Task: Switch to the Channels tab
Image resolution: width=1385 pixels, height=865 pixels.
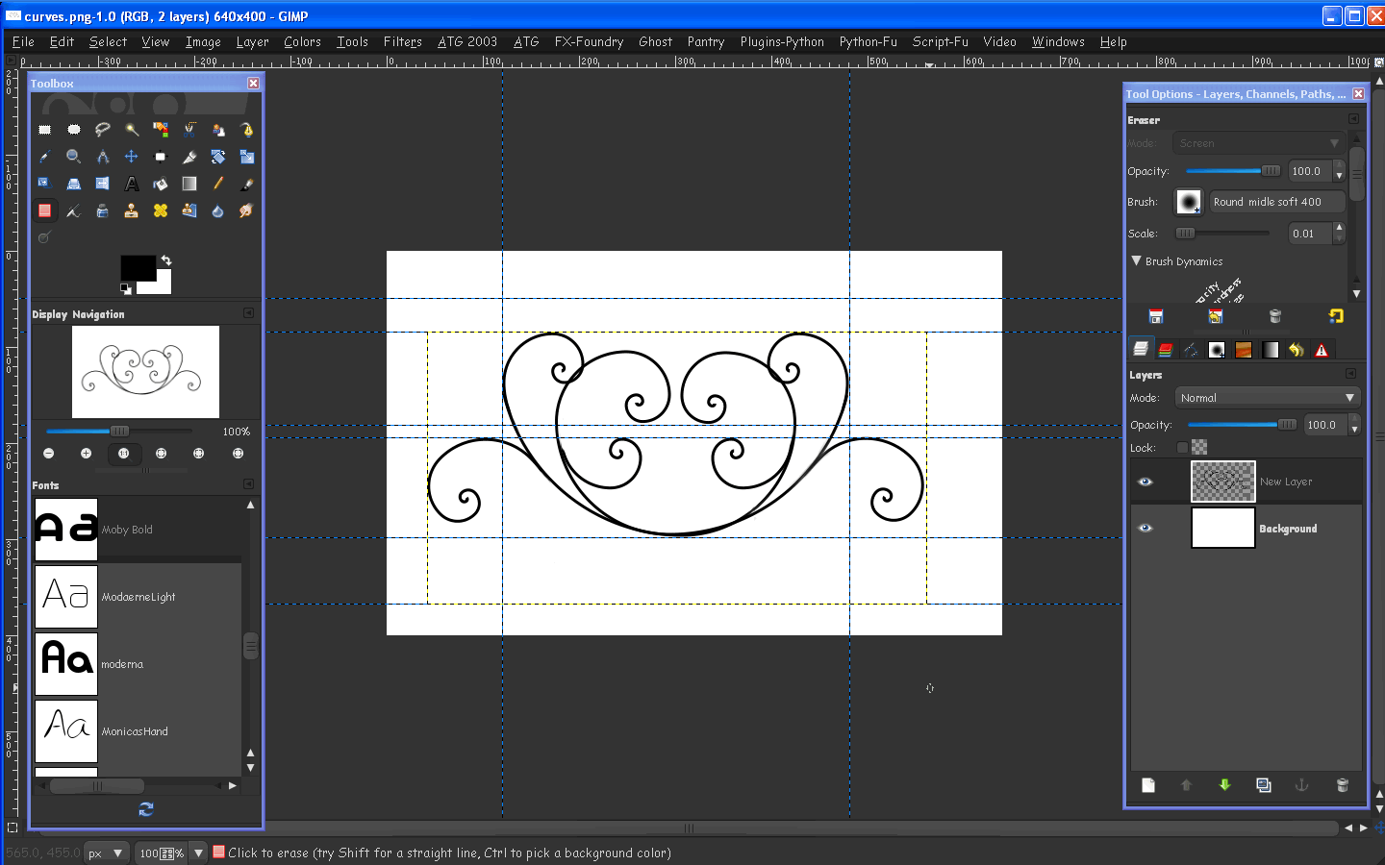Action: 1166,350
